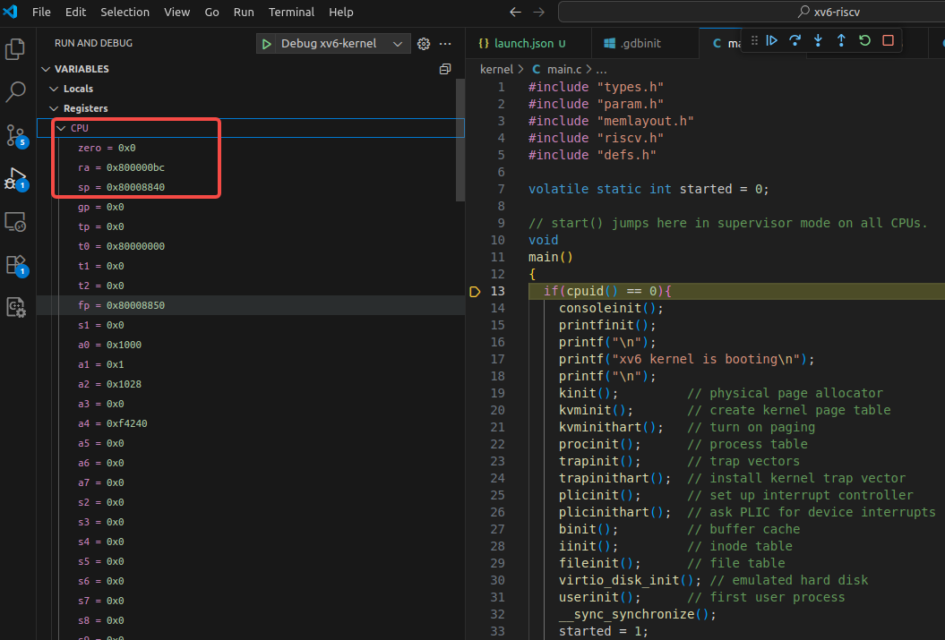Click the Step Over debug icon
The width and height of the screenshot is (945, 640).
[x=795, y=40]
